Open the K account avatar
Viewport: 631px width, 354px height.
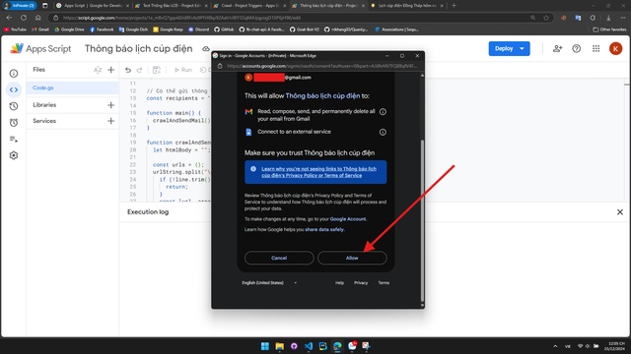[x=615, y=48]
